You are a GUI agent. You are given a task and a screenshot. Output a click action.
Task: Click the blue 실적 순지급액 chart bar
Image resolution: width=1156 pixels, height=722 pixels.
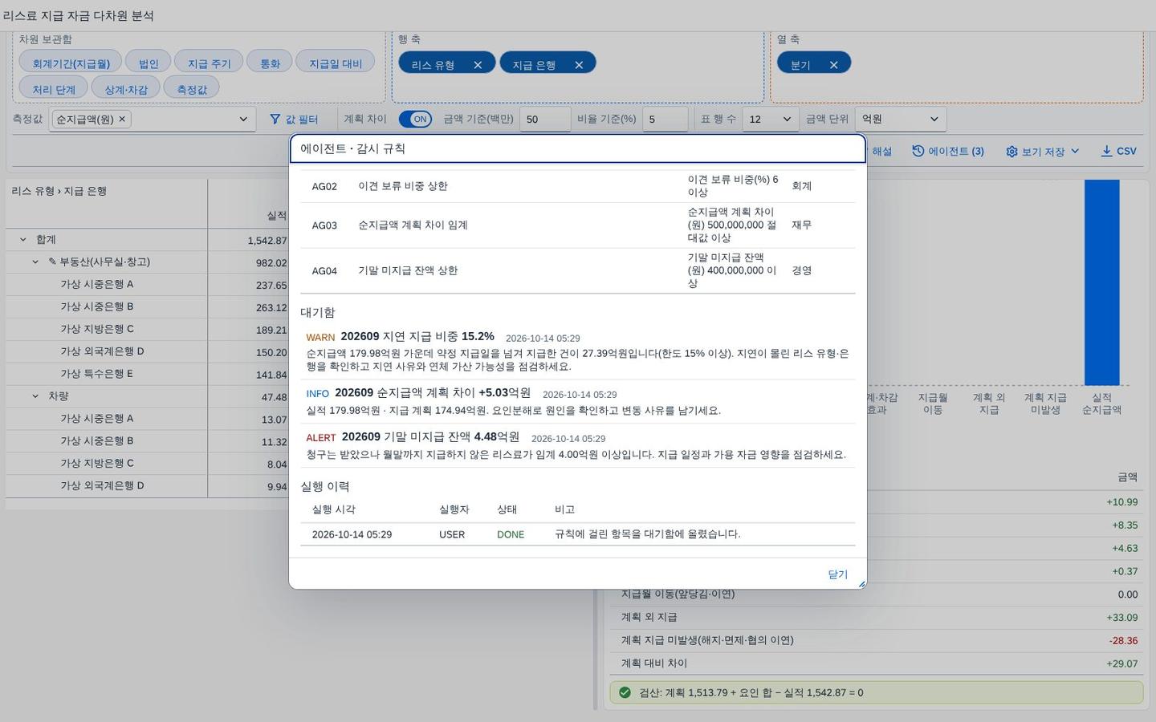coord(1101,282)
